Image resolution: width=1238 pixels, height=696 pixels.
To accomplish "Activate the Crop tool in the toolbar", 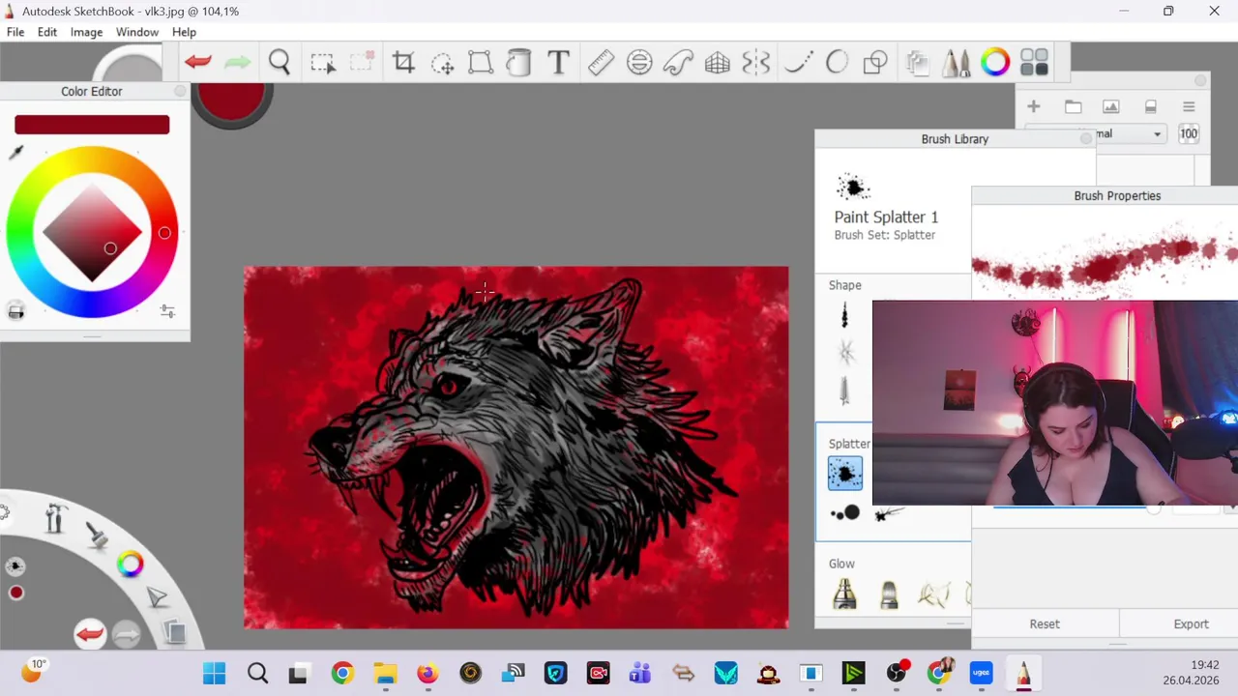I will click(x=403, y=63).
